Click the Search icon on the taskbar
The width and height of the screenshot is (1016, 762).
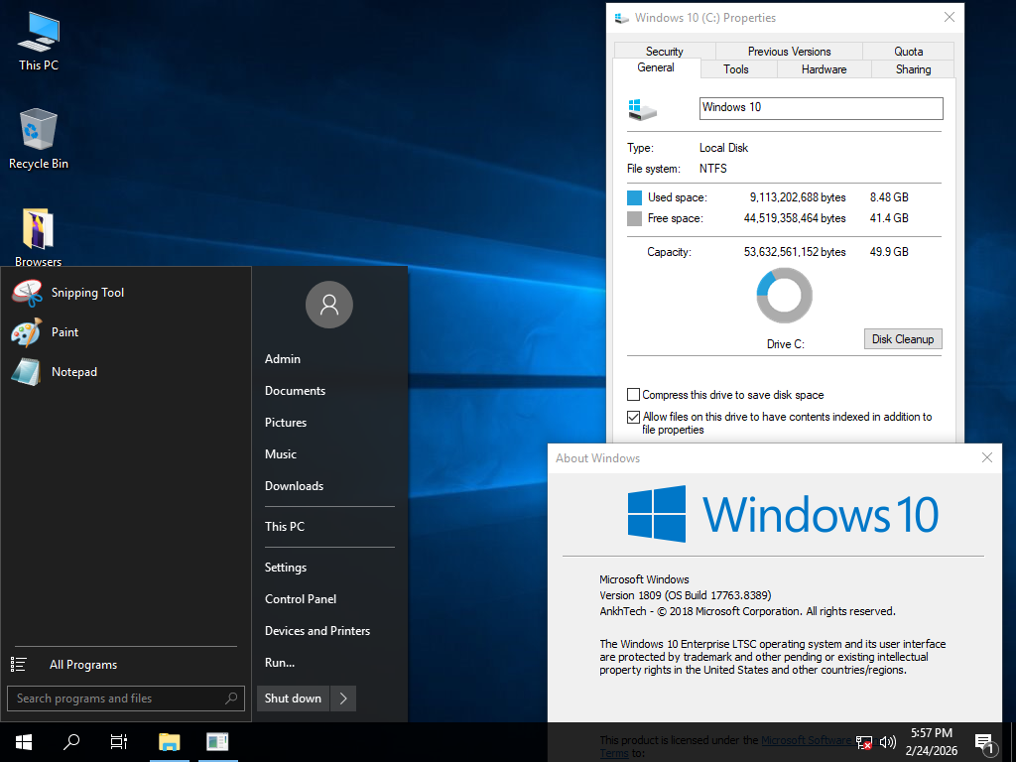click(x=70, y=741)
